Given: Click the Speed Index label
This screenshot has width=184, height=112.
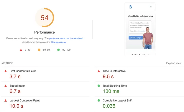Looking at the screenshot, I should 17,86.
